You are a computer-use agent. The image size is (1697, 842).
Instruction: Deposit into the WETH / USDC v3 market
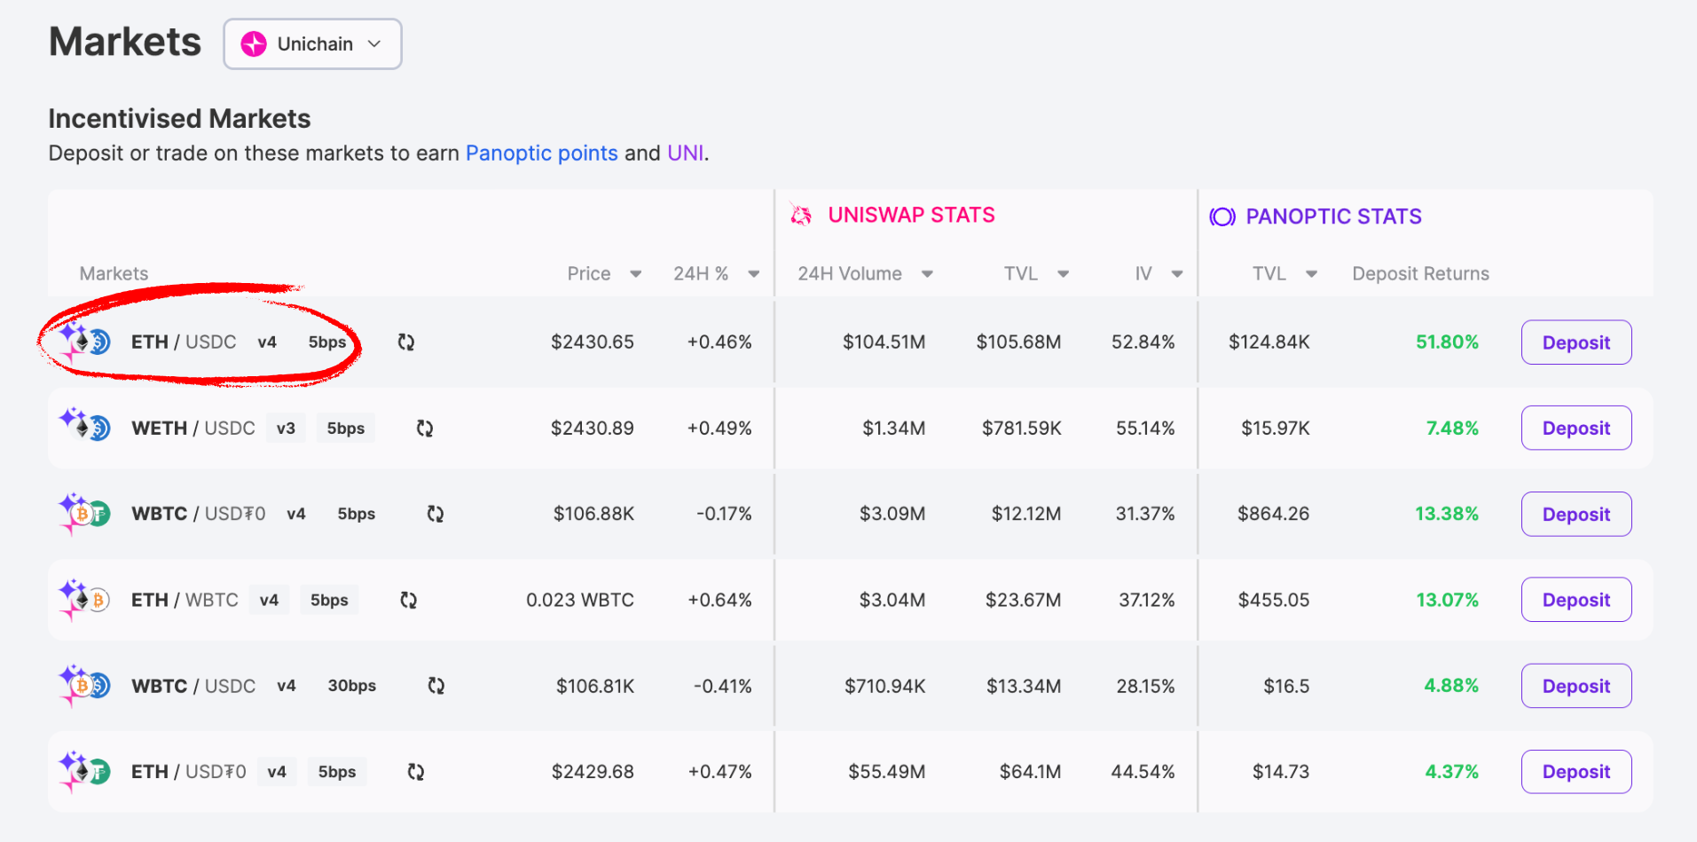click(x=1576, y=429)
